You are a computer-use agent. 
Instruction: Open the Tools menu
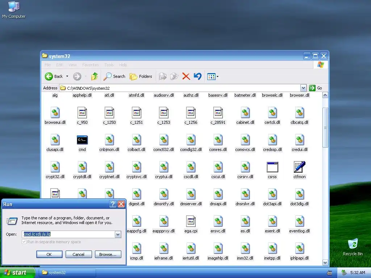109,65
